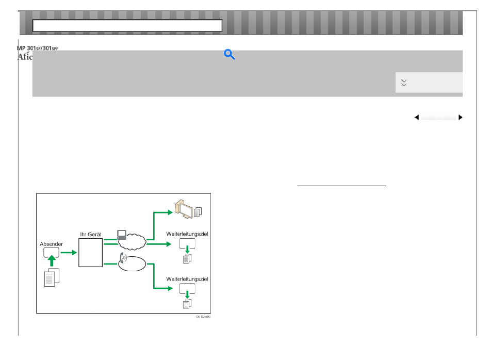Click the 'DE CJN012' diagram caption
This screenshot has height=346, width=490.
[x=203, y=317]
